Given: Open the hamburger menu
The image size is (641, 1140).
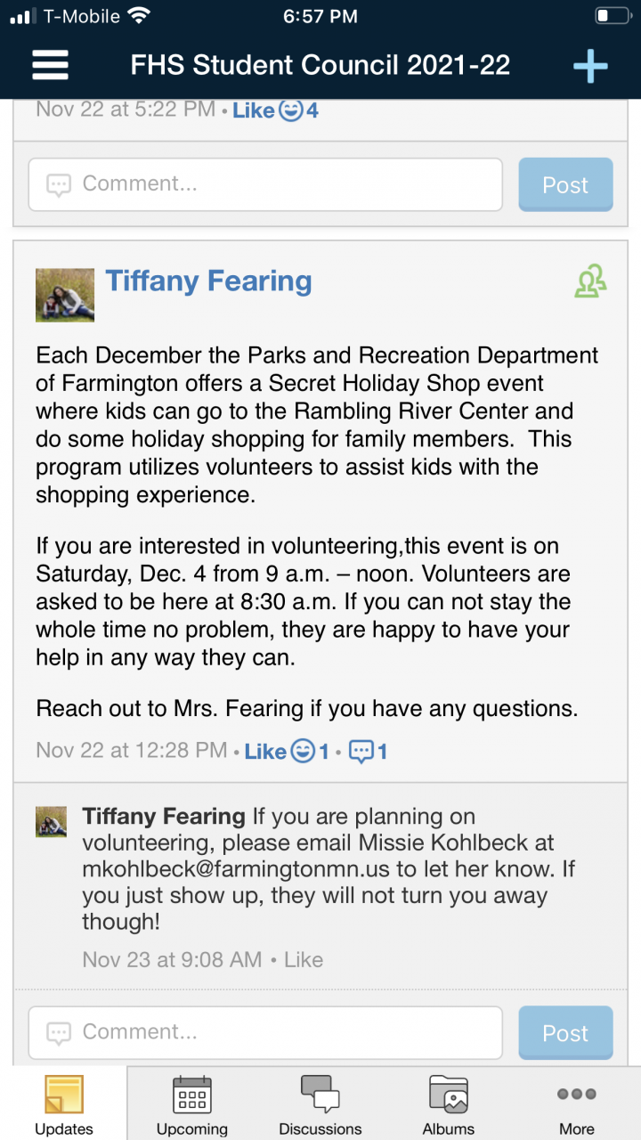Looking at the screenshot, I should tap(50, 65).
